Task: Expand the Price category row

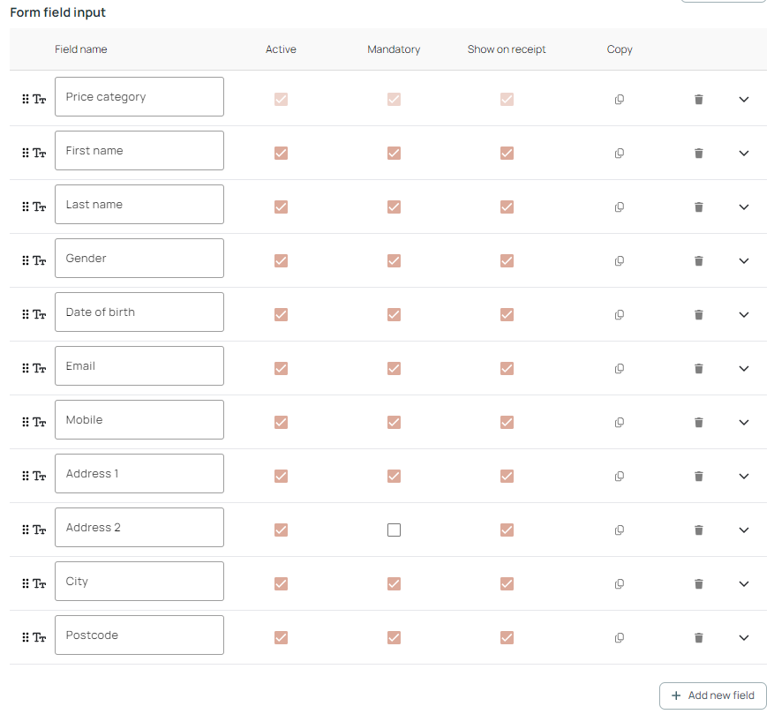Action: pyautogui.click(x=743, y=100)
